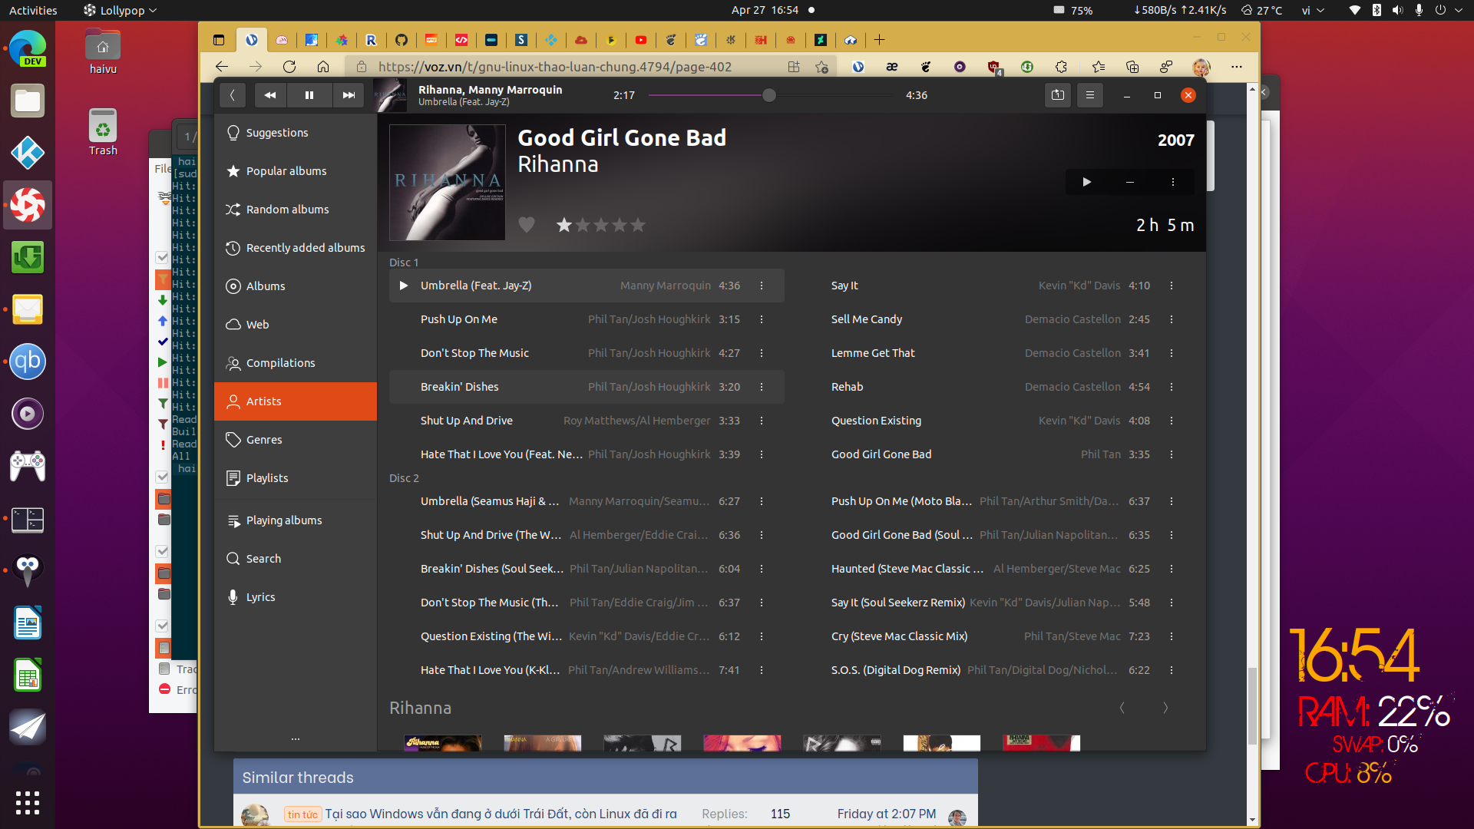Open Trash on desktop
The height and width of the screenshot is (829, 1474).
pos(103,132)
